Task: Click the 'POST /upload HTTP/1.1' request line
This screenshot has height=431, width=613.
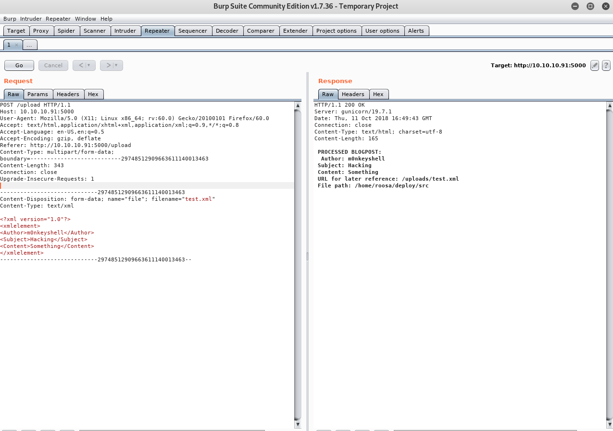Action: [x=36, y=105]
